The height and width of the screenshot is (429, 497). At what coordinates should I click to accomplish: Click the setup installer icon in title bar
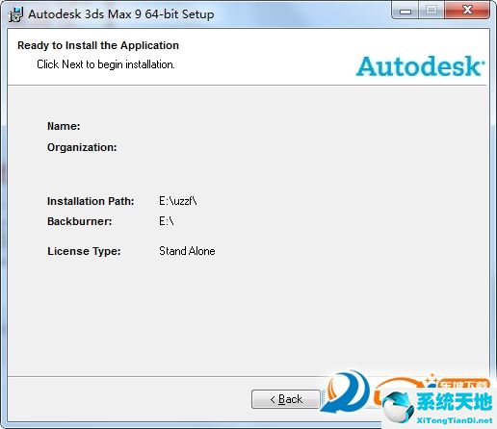click(15, 14)
